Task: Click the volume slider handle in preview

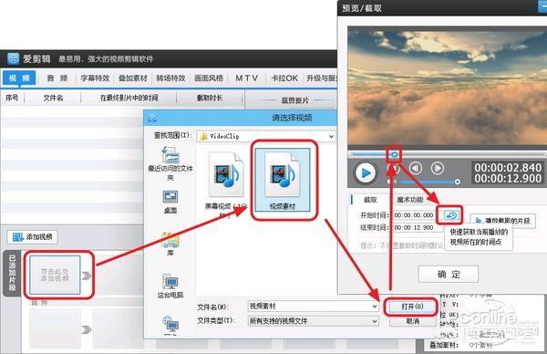Action: pos(457,182)
